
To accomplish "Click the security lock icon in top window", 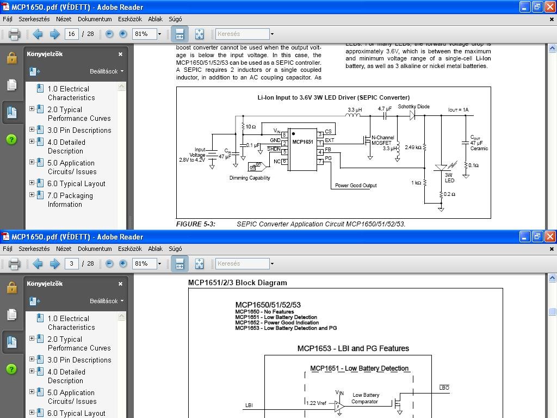I will coord(12,58).
